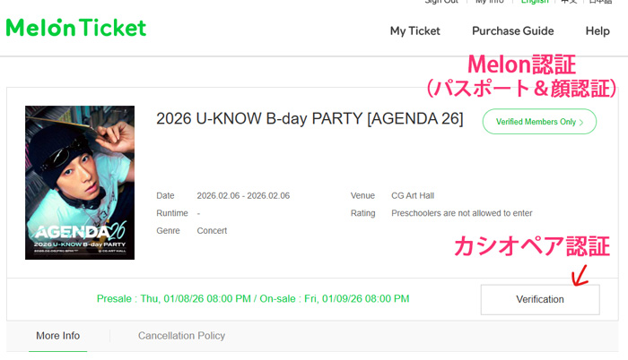Open the Cancellation Policy tab
The image size is (628, 360).
pos(181,336)
